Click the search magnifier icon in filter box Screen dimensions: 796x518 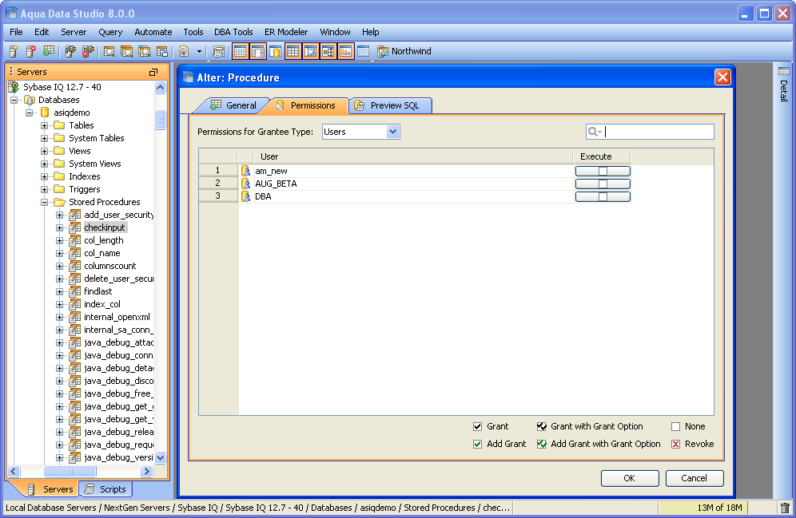[594, 132]
